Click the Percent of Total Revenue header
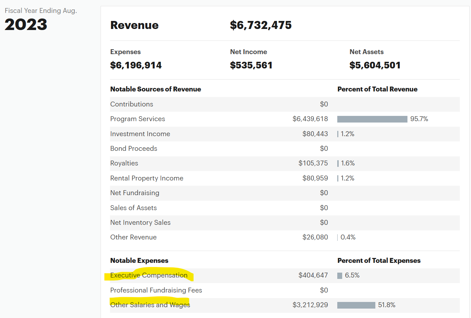Viewport: 471px width, 318px height. pyautogui.click(x=377, y=89)
